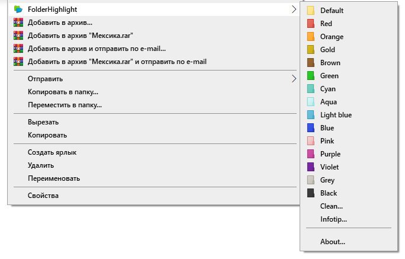
Task: Click the Cyan folder color icon
Action: [311, 89]
